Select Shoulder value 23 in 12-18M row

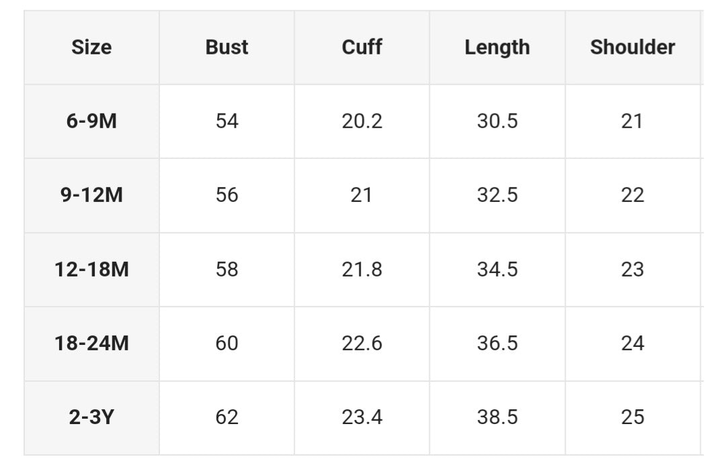point(632,269)
